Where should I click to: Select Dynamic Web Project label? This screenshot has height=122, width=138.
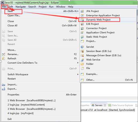(98, 20)
